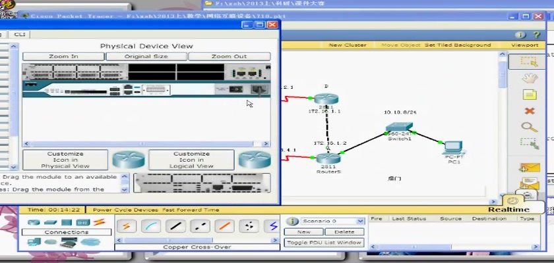Click Toggle PDU List Window button
This screenshot has height=263, width=554.
point(324,243)
